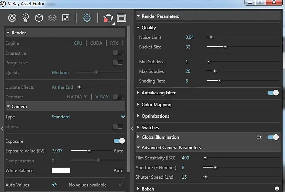Open the Settings gear icon
This screenshot has width=285, height=192.
pos(87,17)
